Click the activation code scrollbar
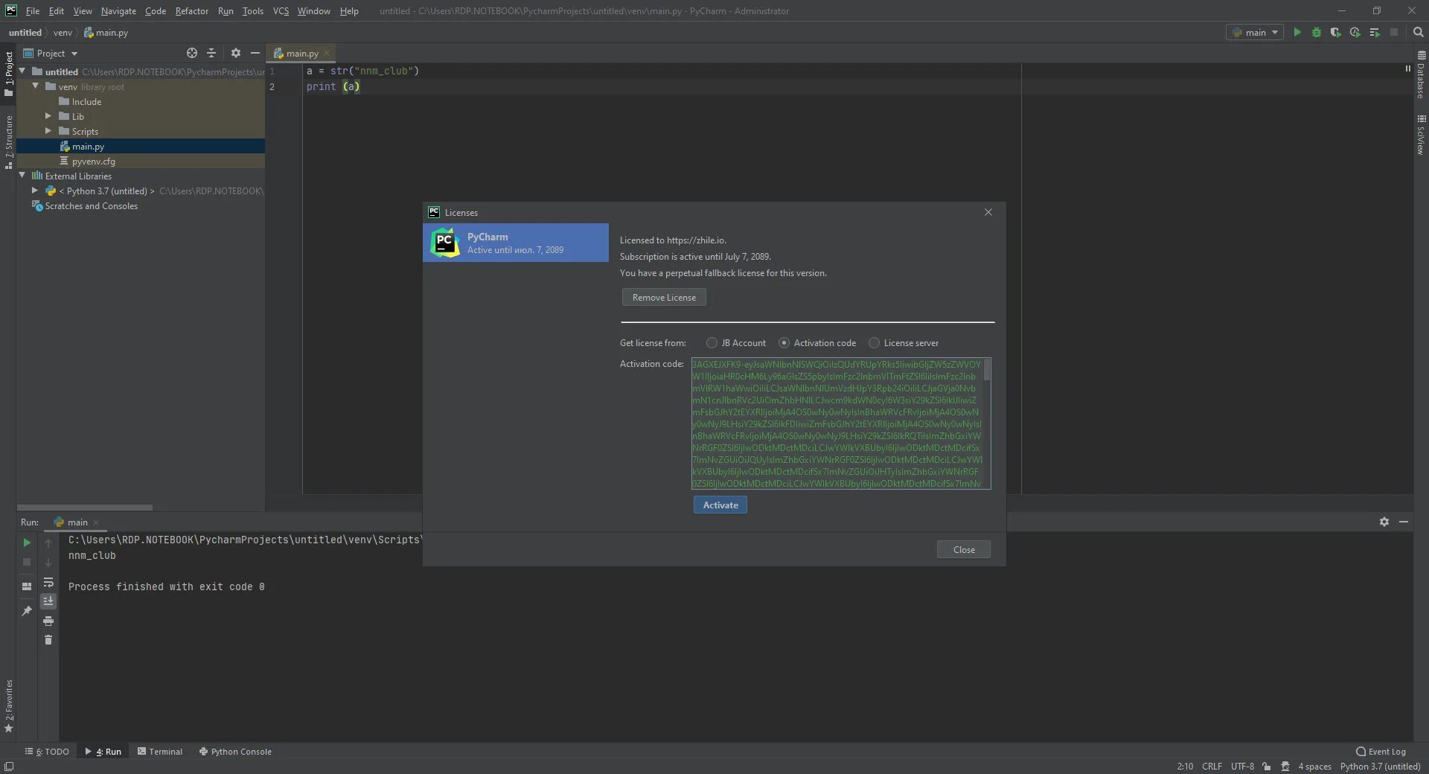 pyautogui.click(x=987, y=370)
